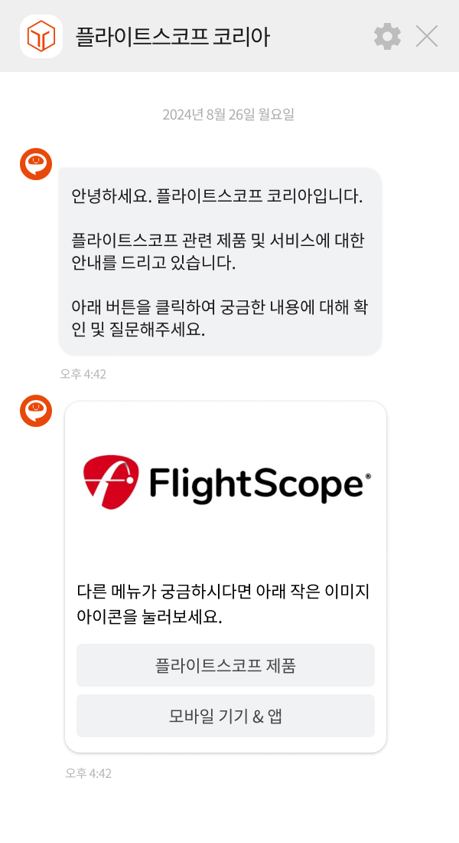Click the 오후 4:42 timestamp under greeting bubble
The image size is (459, 843).
(x=83, y=374)
